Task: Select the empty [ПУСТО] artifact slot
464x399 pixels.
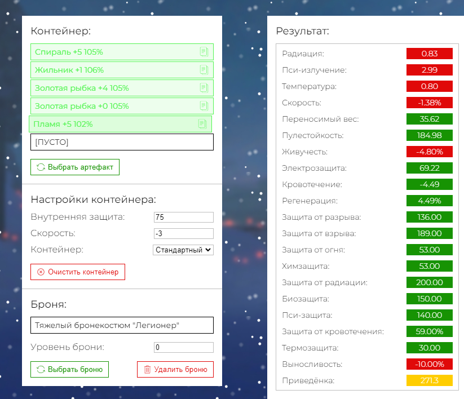Action: click(122, 142)
